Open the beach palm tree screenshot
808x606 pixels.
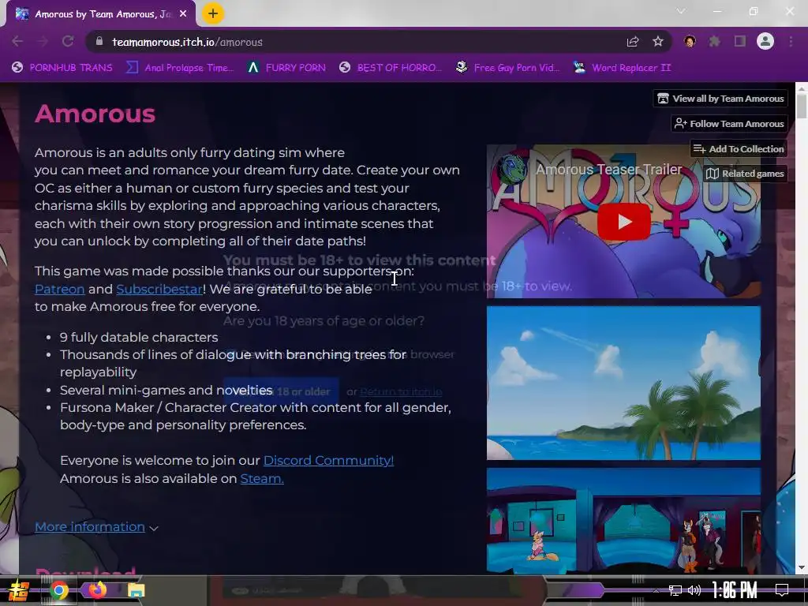(x=623, y=383)
